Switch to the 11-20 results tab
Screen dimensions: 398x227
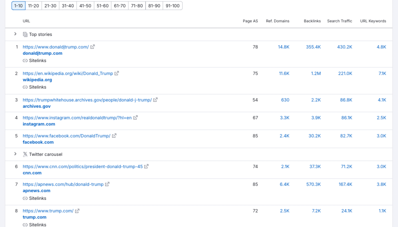point(33,6)
